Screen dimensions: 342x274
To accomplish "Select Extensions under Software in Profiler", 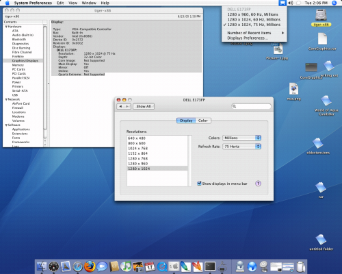I will point(20,134).
